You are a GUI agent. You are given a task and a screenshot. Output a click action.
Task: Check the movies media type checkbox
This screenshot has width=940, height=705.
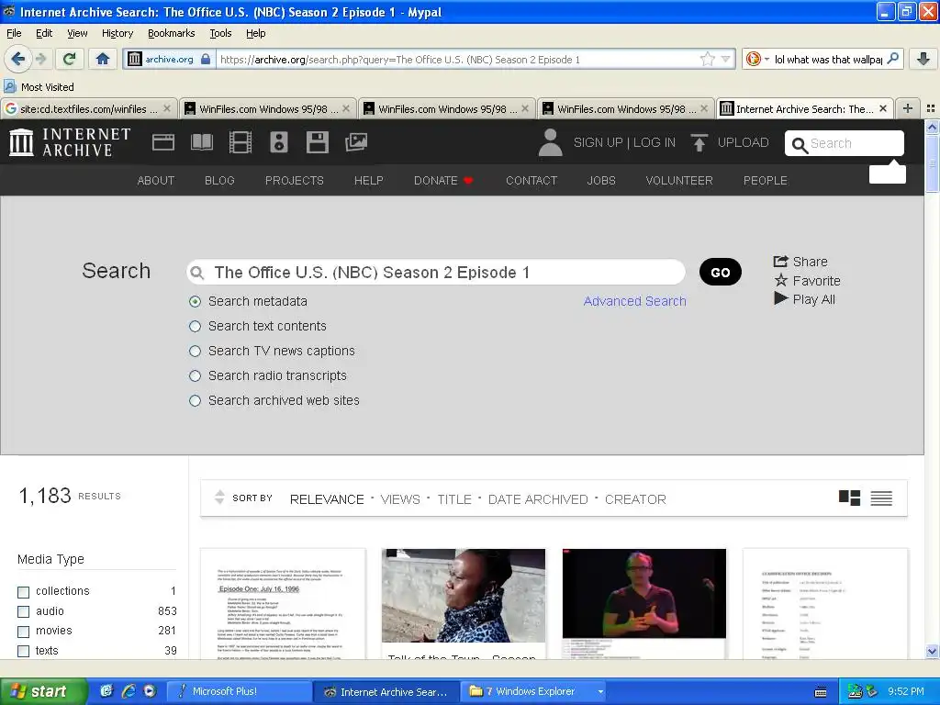click(x=23, y=632)
